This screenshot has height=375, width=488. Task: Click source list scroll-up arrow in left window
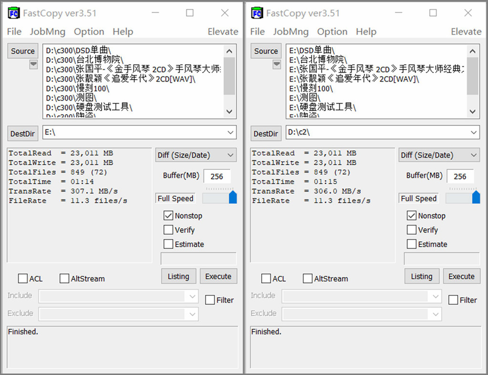point(229,51)
